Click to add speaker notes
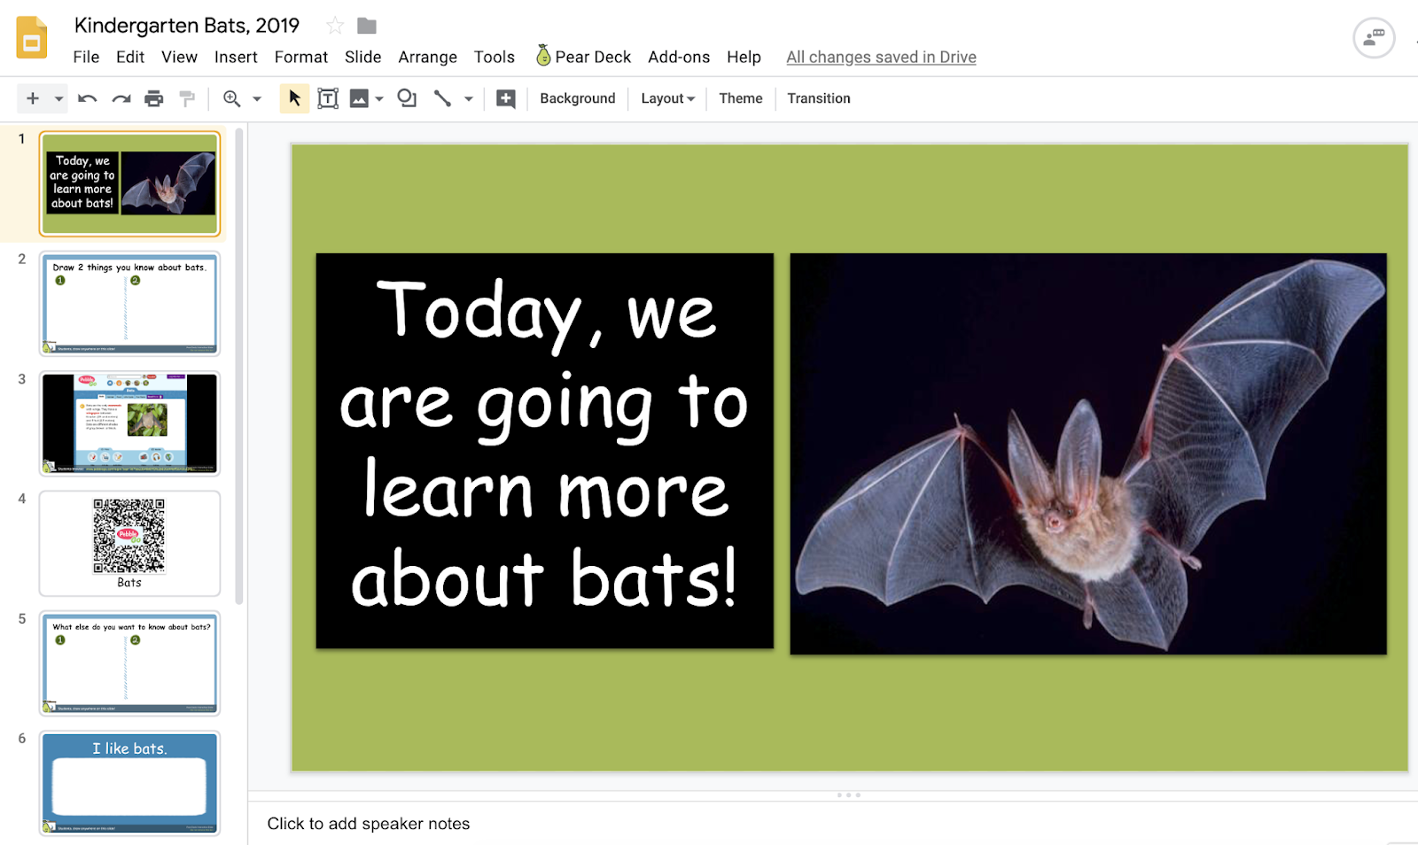The height and width of the screenshot is (845, 1418). (369, 824)
